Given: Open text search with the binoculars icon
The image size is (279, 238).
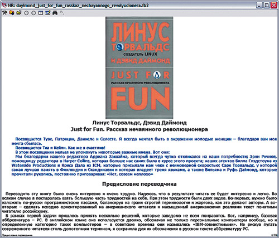Looking at the screenshot, I should tap(55, 13).
